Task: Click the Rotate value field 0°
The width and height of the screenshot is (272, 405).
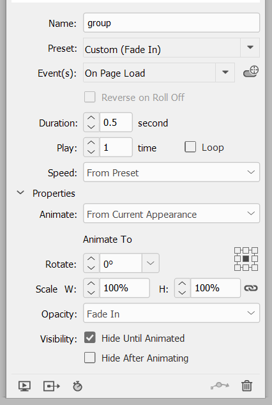Action: click(x=121, y=263)
